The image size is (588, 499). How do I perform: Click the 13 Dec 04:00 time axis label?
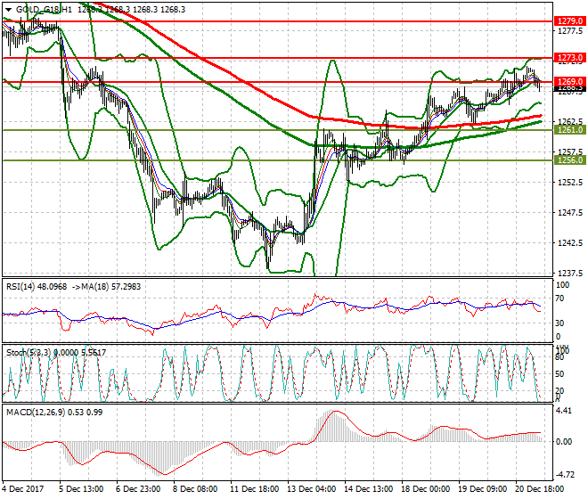312,489
